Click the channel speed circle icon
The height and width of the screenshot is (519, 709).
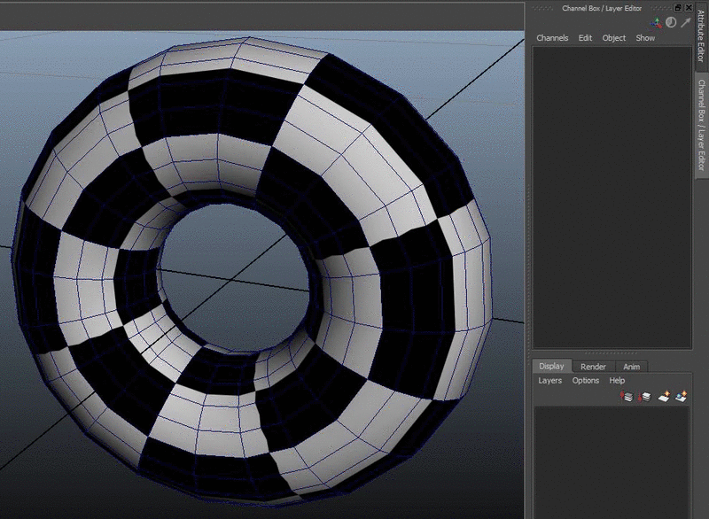point(671,22)
